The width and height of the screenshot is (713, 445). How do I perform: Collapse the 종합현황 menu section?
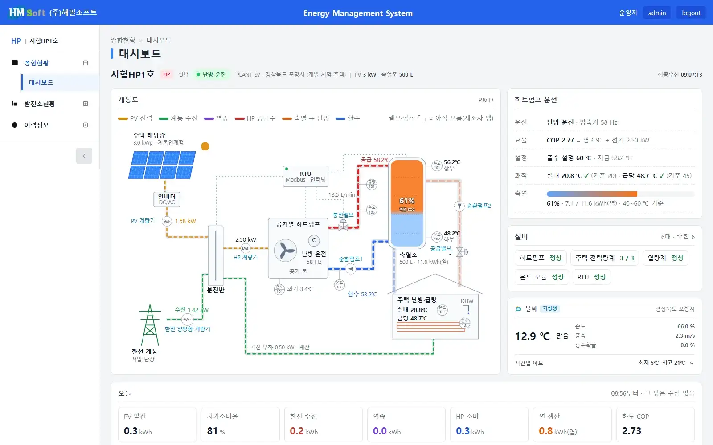click(86, 63)
